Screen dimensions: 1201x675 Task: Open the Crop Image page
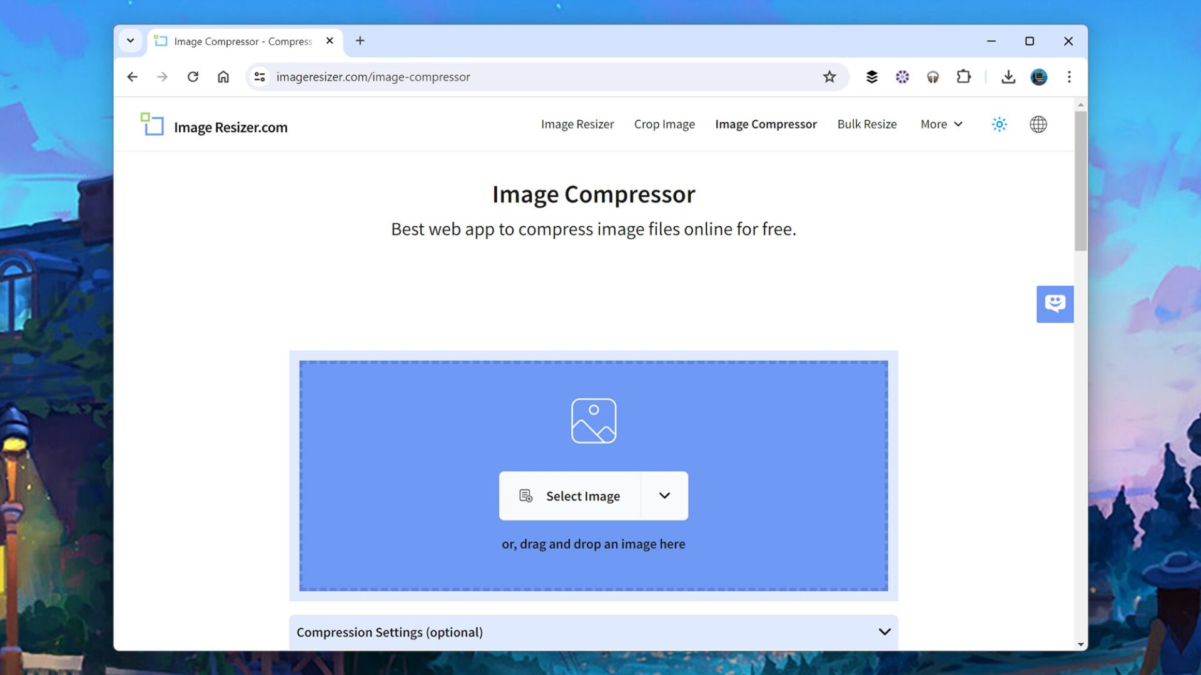tap(664, 124)
